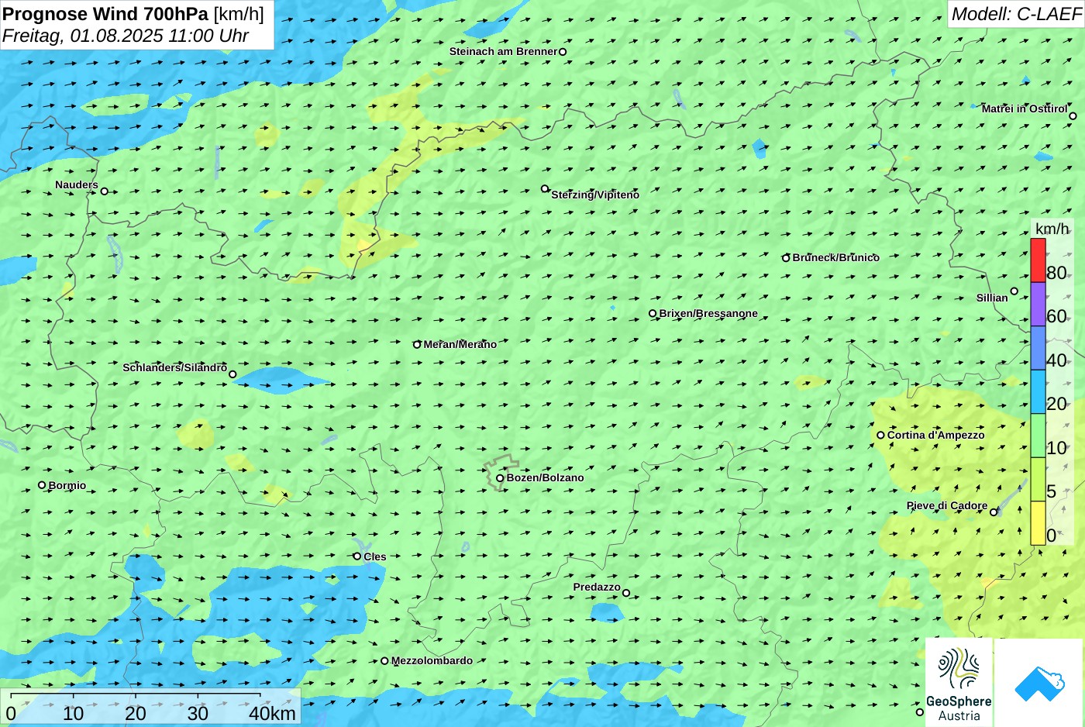Click the Bormio location marker
This screenshot has width=1085, height=727.
(x=42, y=485)
